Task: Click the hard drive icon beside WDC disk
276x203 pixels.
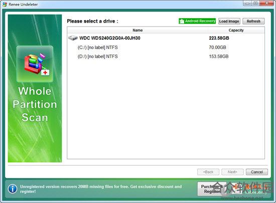Action: tap(73, 38)
